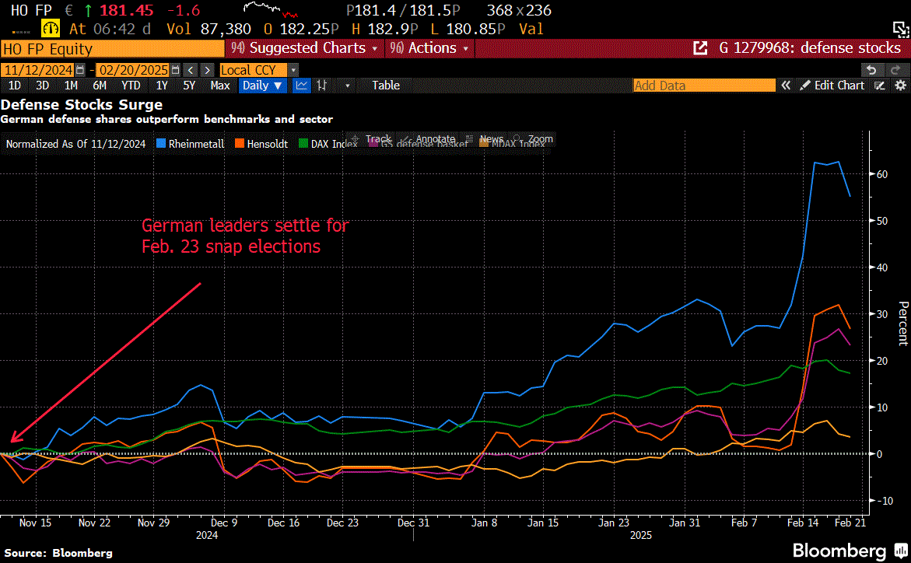Image resolution: width=911 pixels, height=563 pixels.
Task: Select the 3D time range
Action: coord(43,86)
